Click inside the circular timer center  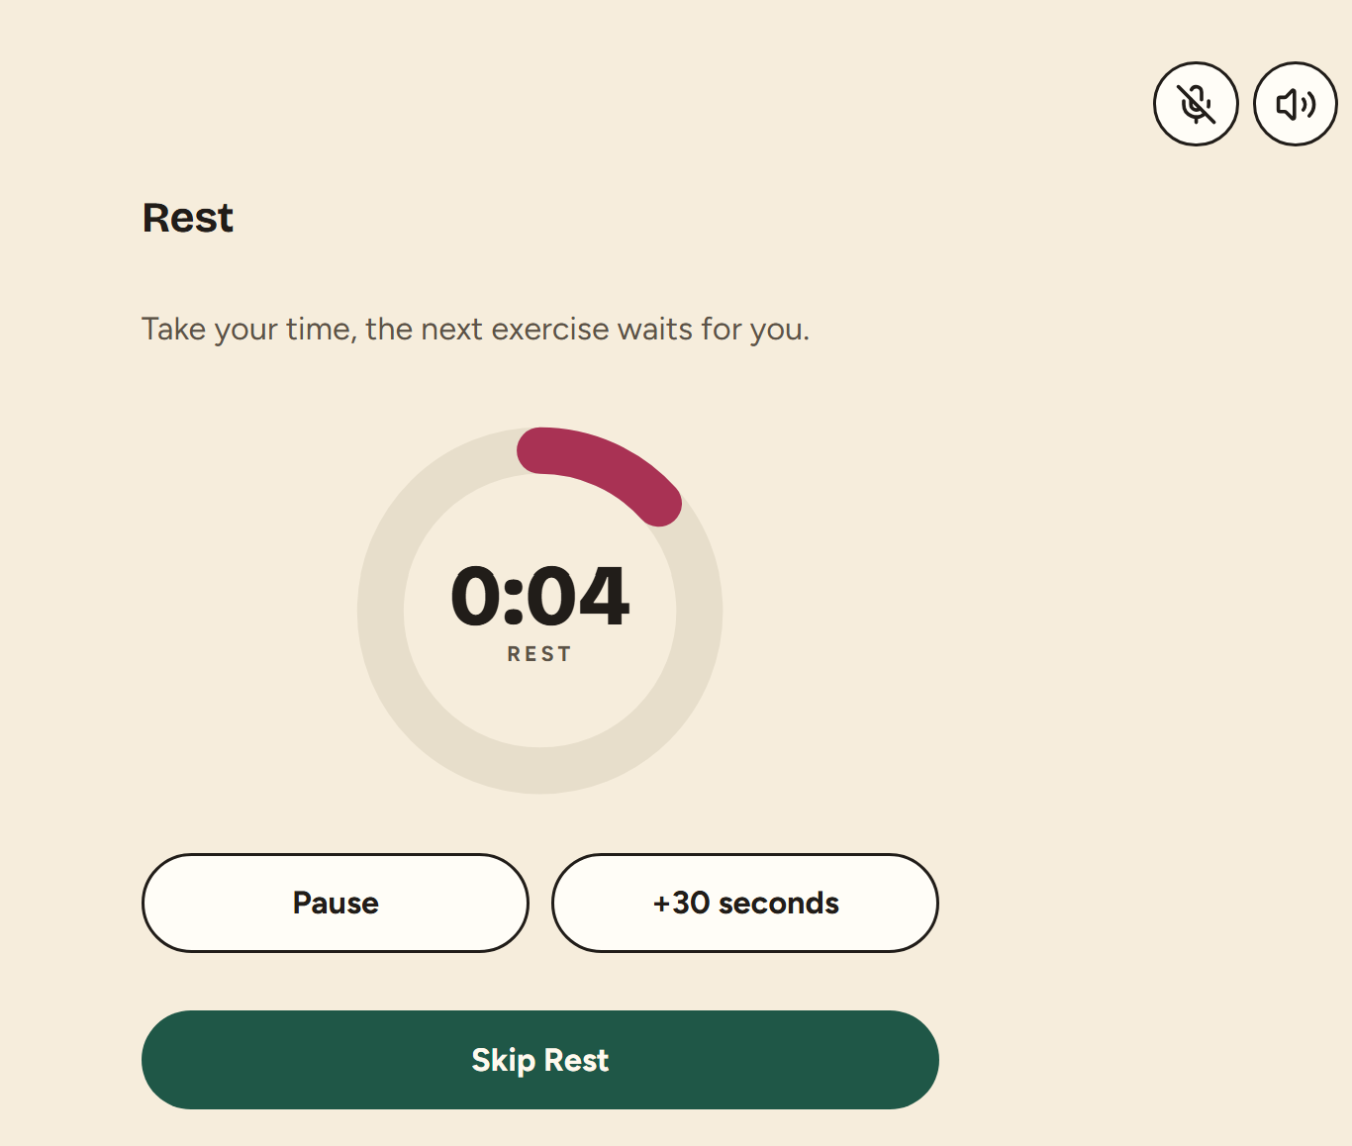pos(540,611)
